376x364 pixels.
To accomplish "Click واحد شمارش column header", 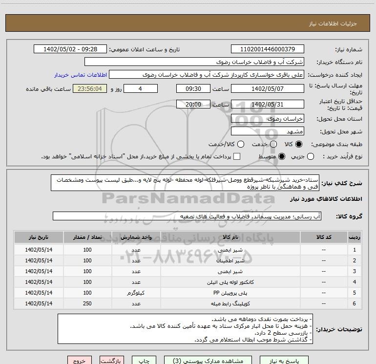I will (136, 237).
